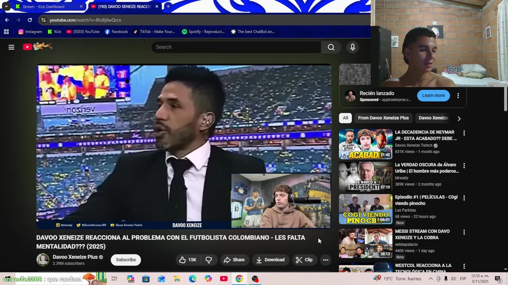
Task: Open Neymar decadencia video thumbnail
Action: coord(366,144)
